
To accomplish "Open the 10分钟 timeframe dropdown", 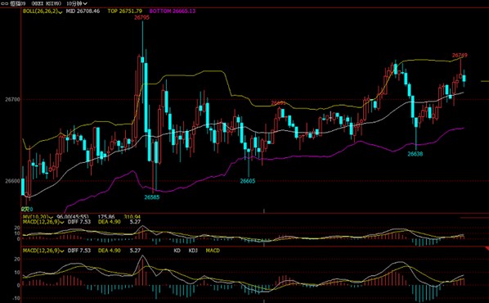I will pos(76,3).
